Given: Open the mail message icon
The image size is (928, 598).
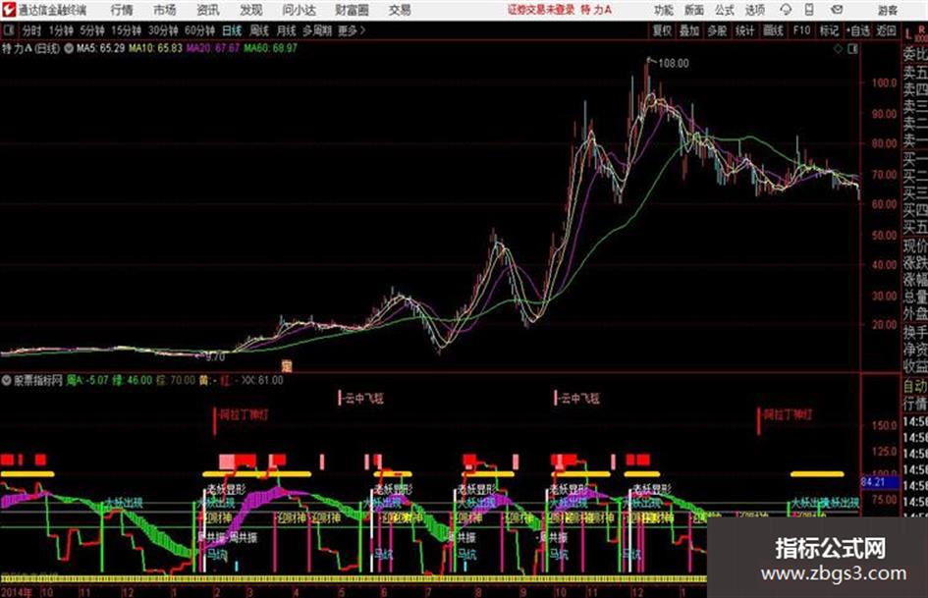Looking at the screenshot, I should [837, 10].
